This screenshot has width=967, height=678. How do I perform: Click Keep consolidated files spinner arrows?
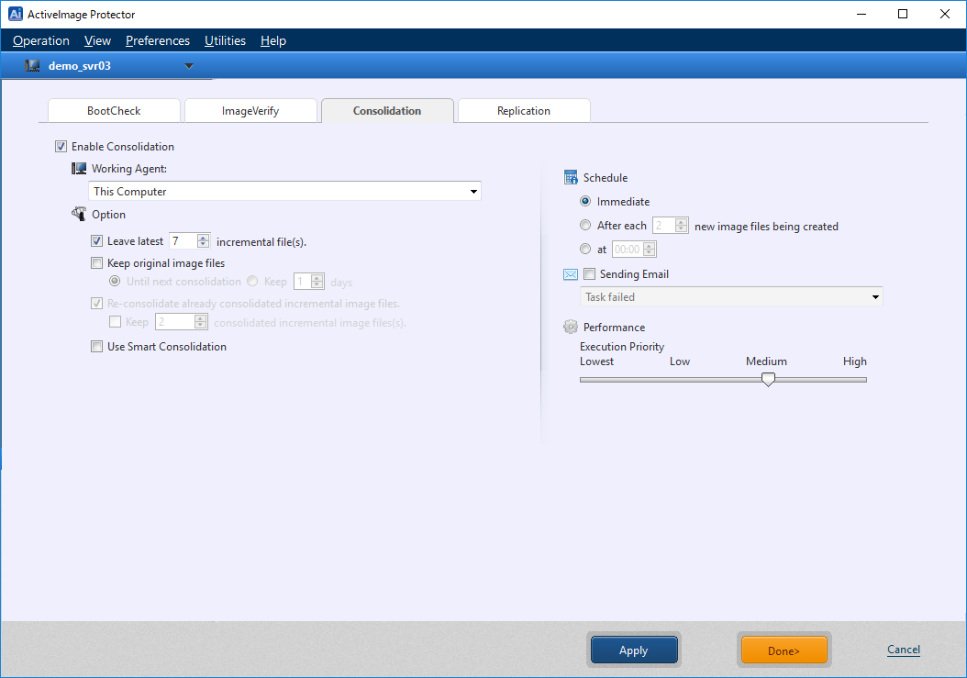[200, 322]
